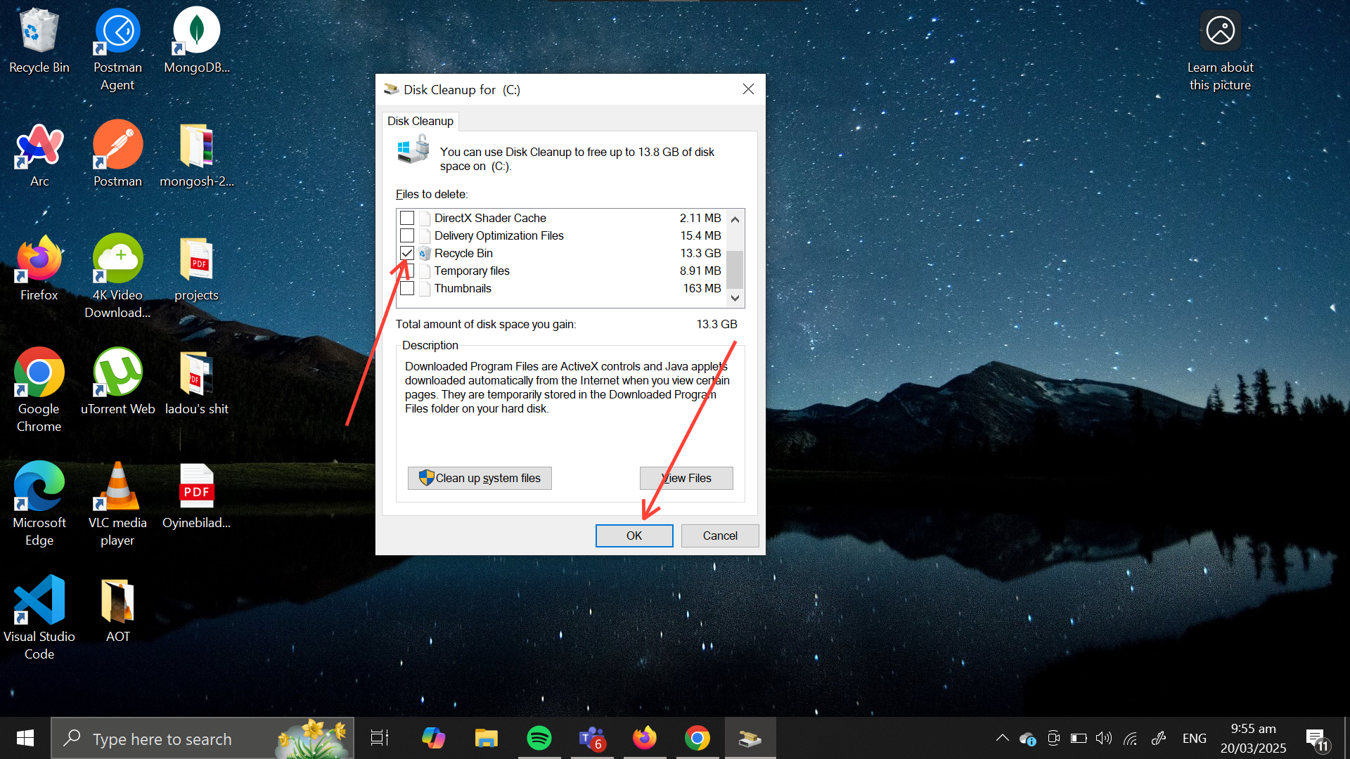Check the DirectX Shader Cache checkbox
The width and height of the screenshot is (1350, 759).
click(407, 218)
